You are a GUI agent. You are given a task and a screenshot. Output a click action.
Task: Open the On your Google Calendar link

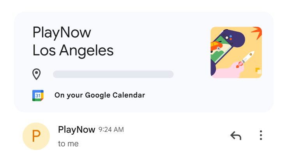[99, 95]
